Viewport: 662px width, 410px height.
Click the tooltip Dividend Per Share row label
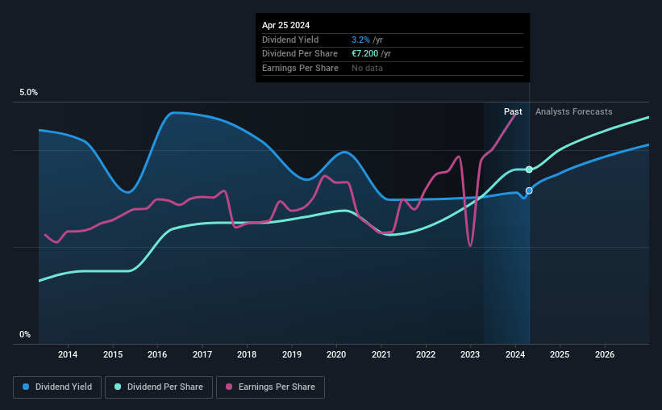pos(300,54)
